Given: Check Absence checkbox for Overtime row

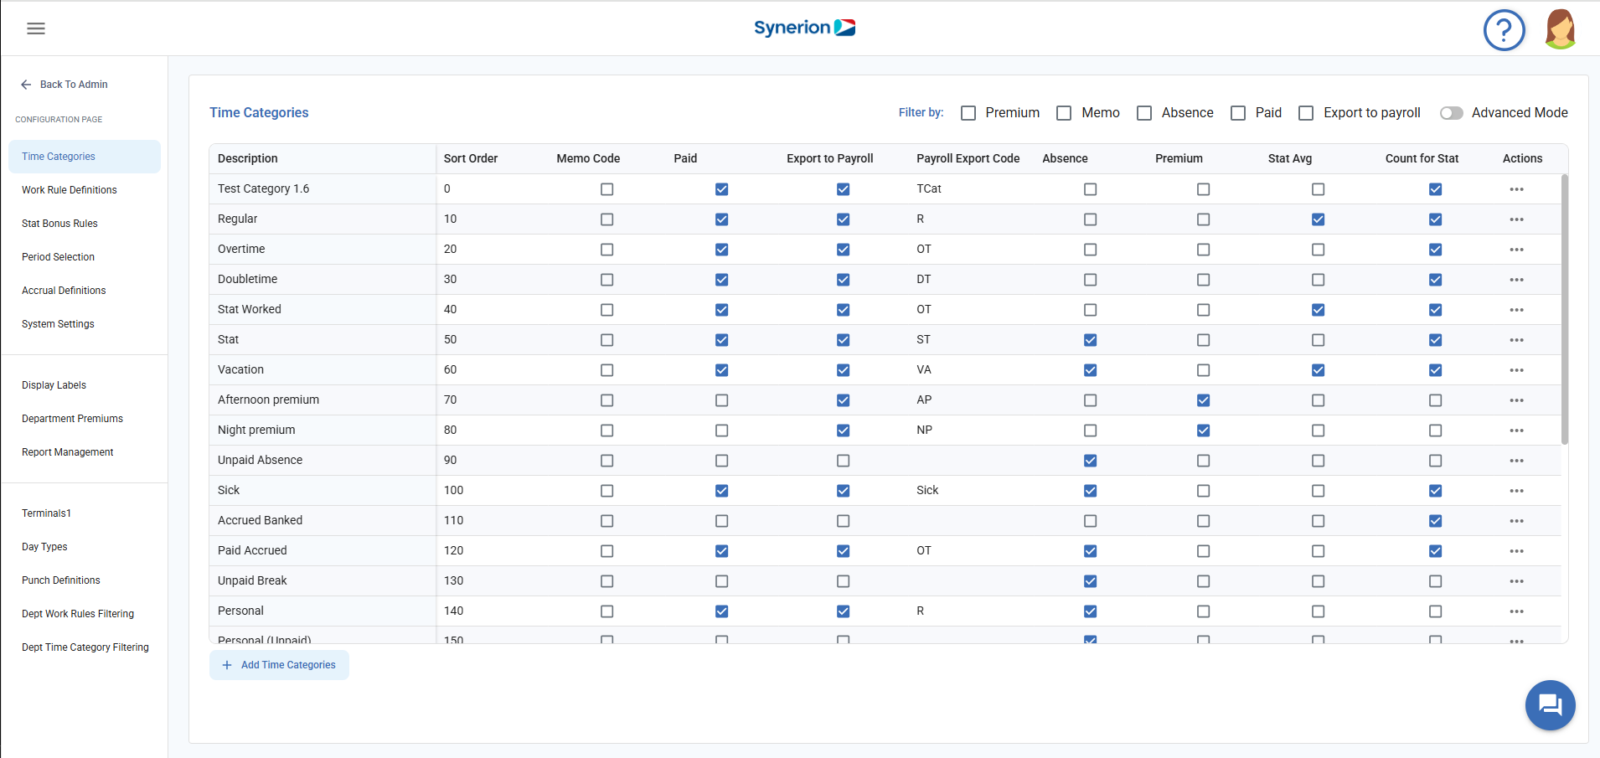Looking at the screenshot, I should 1090,250.
